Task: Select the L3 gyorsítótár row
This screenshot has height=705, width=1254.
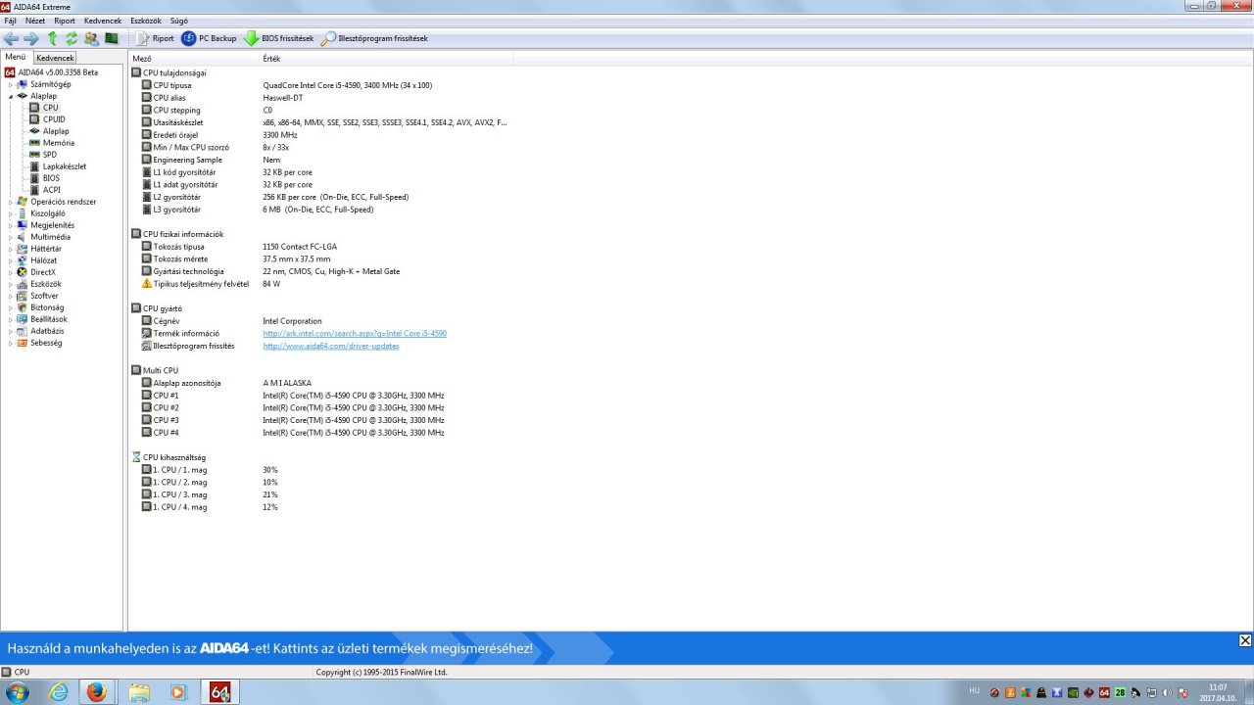Action: 320,210
